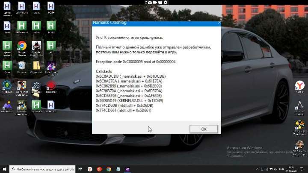Screen dimensions: 308x173
Task: Open the yellow zip archive on desktop
Action: [36, 66]
